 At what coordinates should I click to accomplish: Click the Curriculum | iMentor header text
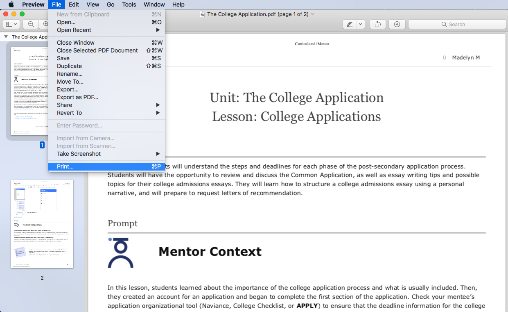coord(312,44)
